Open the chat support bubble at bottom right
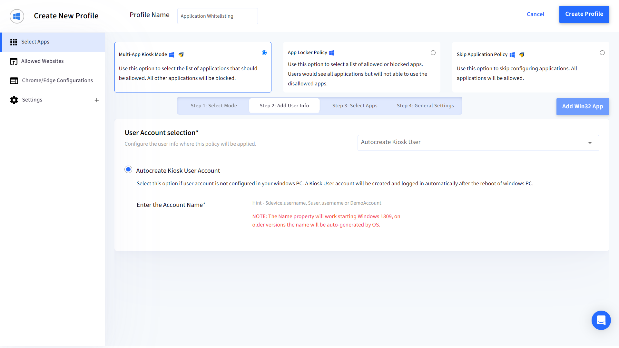 tap(601, 320)
